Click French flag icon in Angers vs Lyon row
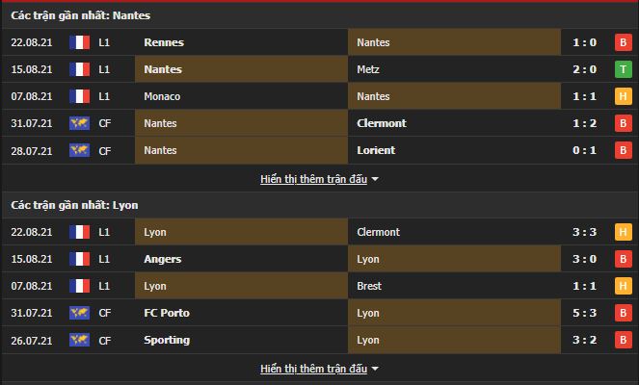639x385 pixels. 79,259
